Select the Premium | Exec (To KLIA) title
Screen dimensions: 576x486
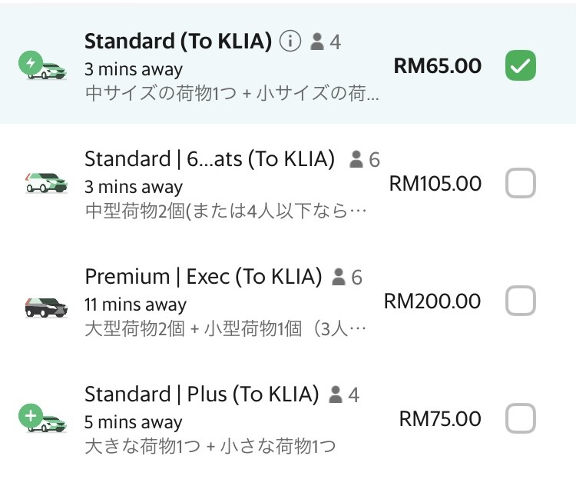204,277
